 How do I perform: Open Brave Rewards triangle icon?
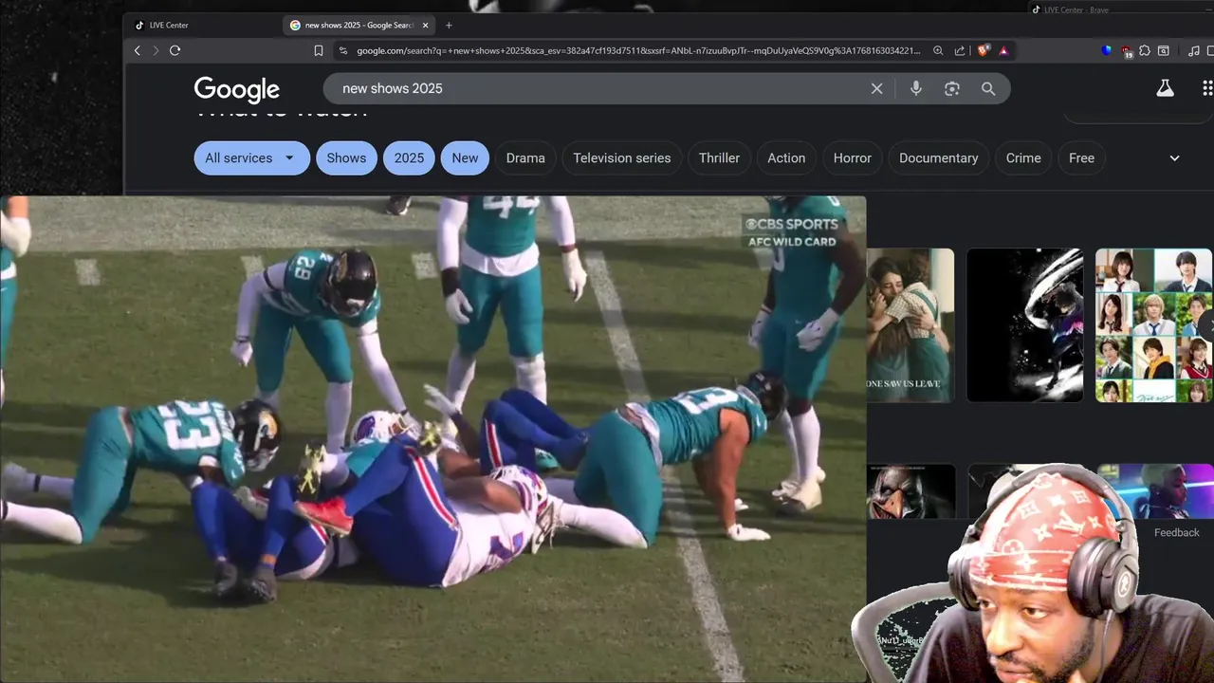click(x=1003, y=50)
